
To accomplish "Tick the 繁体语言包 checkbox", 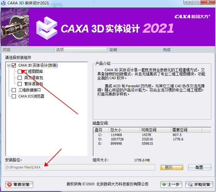I will pyautogui.click(x=20, y=84).
